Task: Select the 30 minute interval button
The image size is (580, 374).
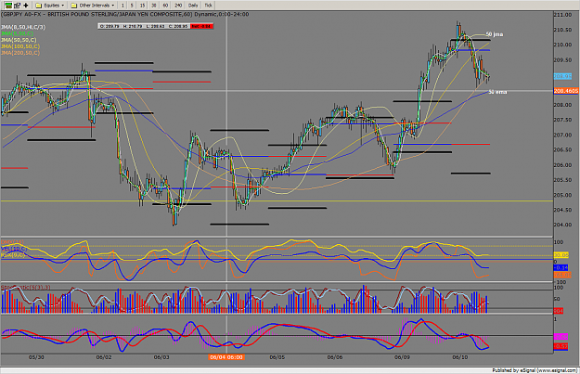Action: (x=154, y=6)
